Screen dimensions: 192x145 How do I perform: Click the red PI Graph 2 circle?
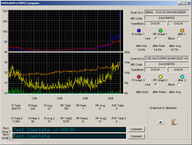pyautogui.click(x=139, y=77)
